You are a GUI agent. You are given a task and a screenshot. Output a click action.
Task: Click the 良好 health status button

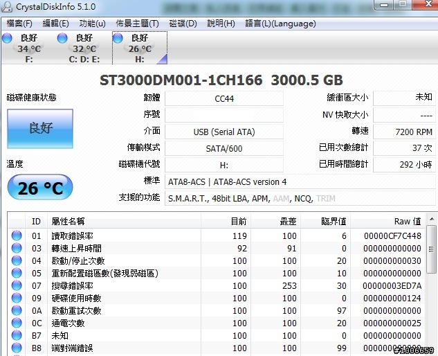coord(40,129)
